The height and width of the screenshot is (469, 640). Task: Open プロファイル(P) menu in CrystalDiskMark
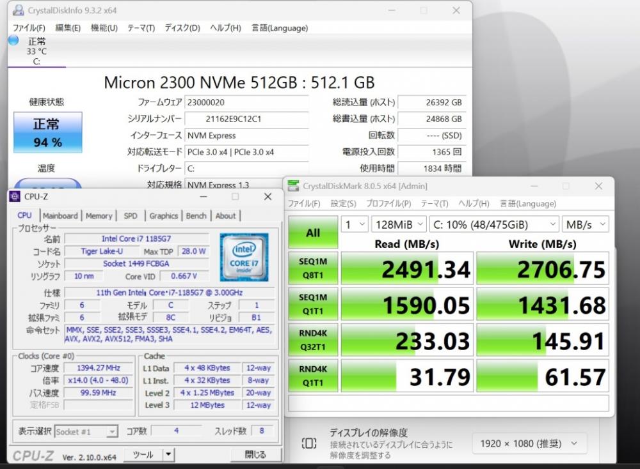(x=388, y=203)
